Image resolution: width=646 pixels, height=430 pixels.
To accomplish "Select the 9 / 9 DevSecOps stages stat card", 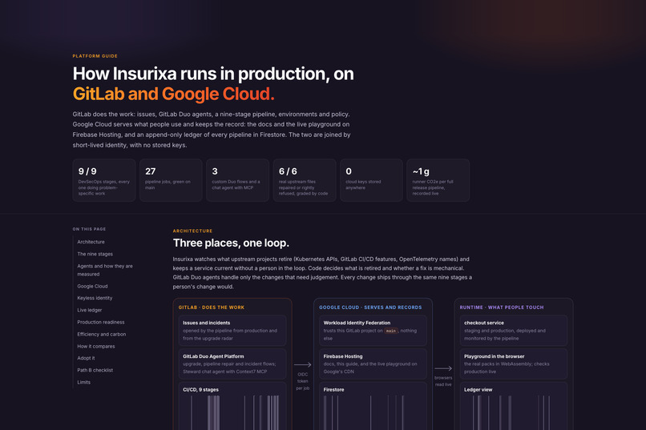I will coord(104,180).
